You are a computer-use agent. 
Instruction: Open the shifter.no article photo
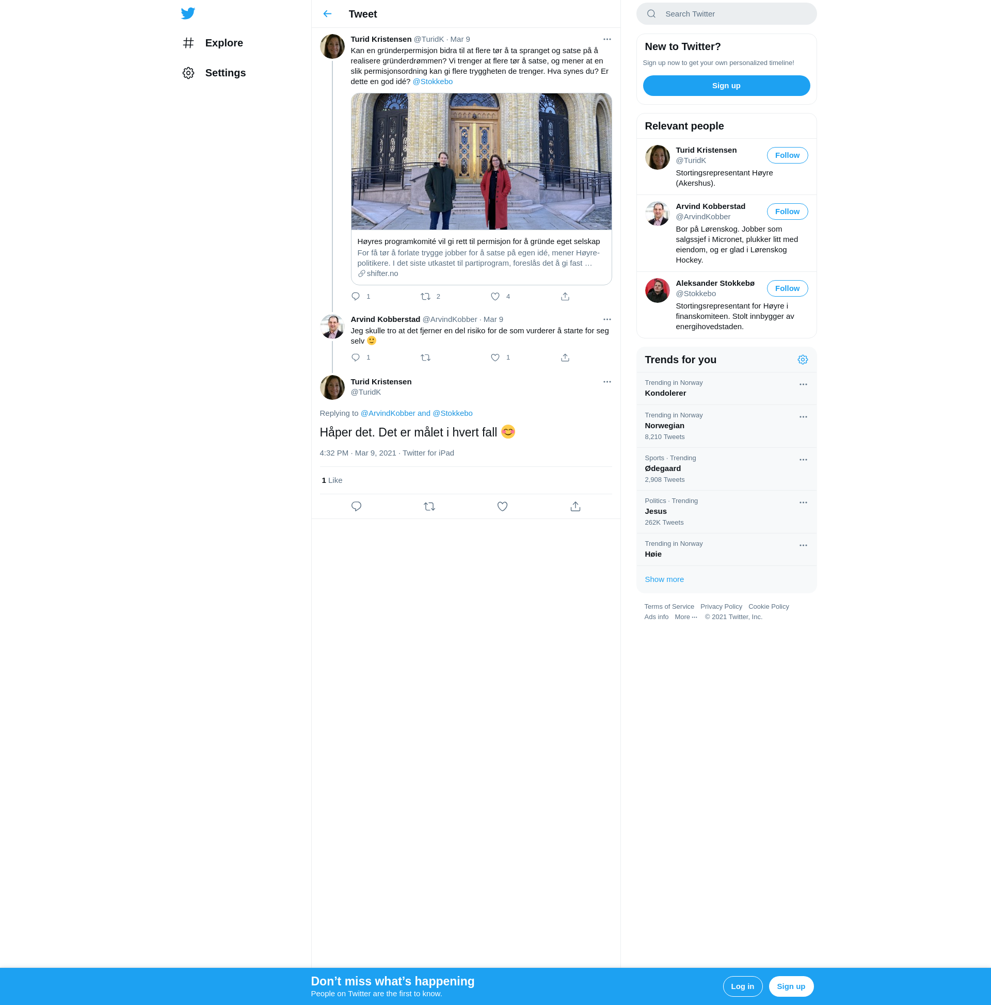pos(482,162)
